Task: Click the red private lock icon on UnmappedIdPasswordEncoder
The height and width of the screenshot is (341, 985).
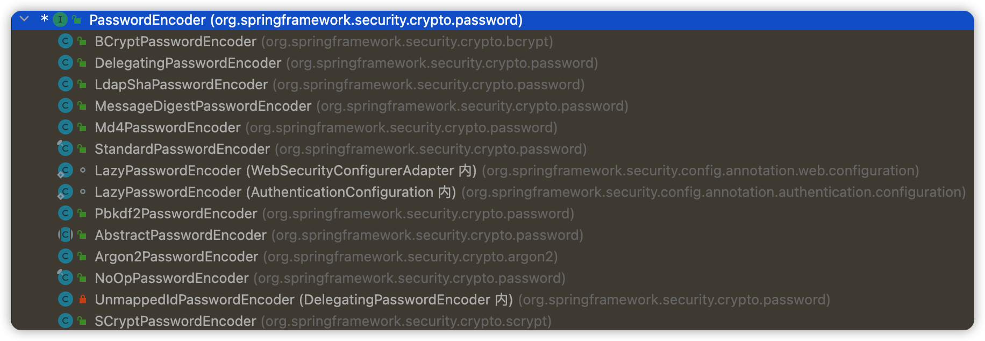Action: click(x=82, y=299)
